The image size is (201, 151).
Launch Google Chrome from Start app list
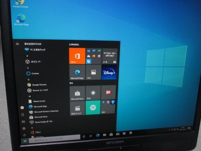[37, 85]
